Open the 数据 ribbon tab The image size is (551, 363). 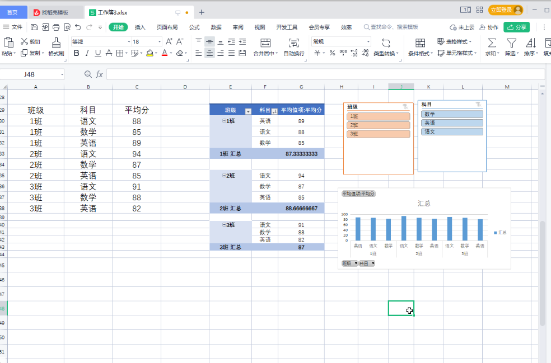pos(216,27)
